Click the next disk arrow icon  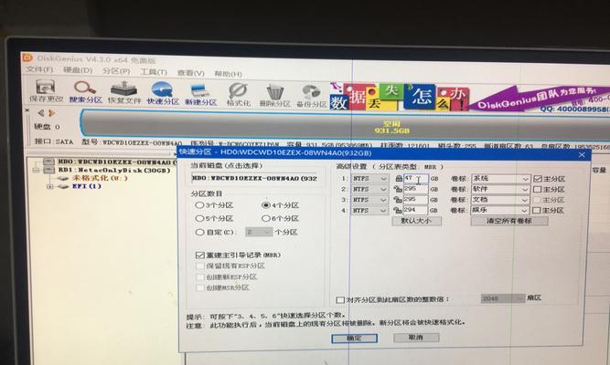click(51, 113)
